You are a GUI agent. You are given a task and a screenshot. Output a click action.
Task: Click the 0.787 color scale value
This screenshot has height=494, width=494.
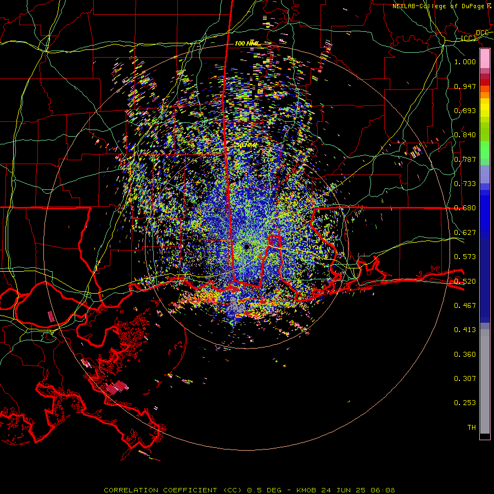coord(465,159)
